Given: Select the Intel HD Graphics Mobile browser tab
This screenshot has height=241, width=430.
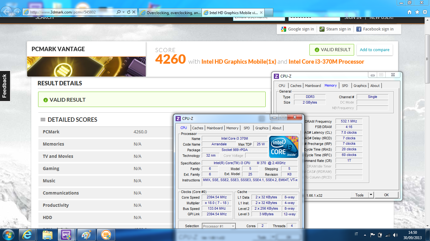Looking at the screenshot, I should coord(233,13).
